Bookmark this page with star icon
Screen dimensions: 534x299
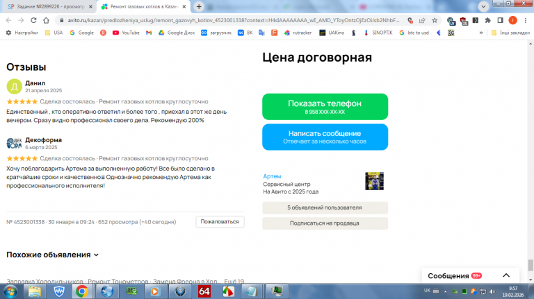tap(435, 20)
